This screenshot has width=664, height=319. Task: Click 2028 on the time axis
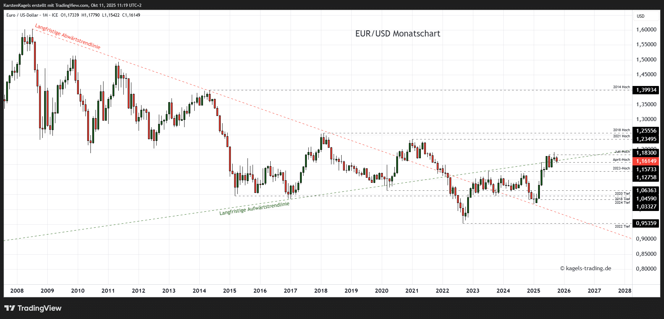coord(625,291)
